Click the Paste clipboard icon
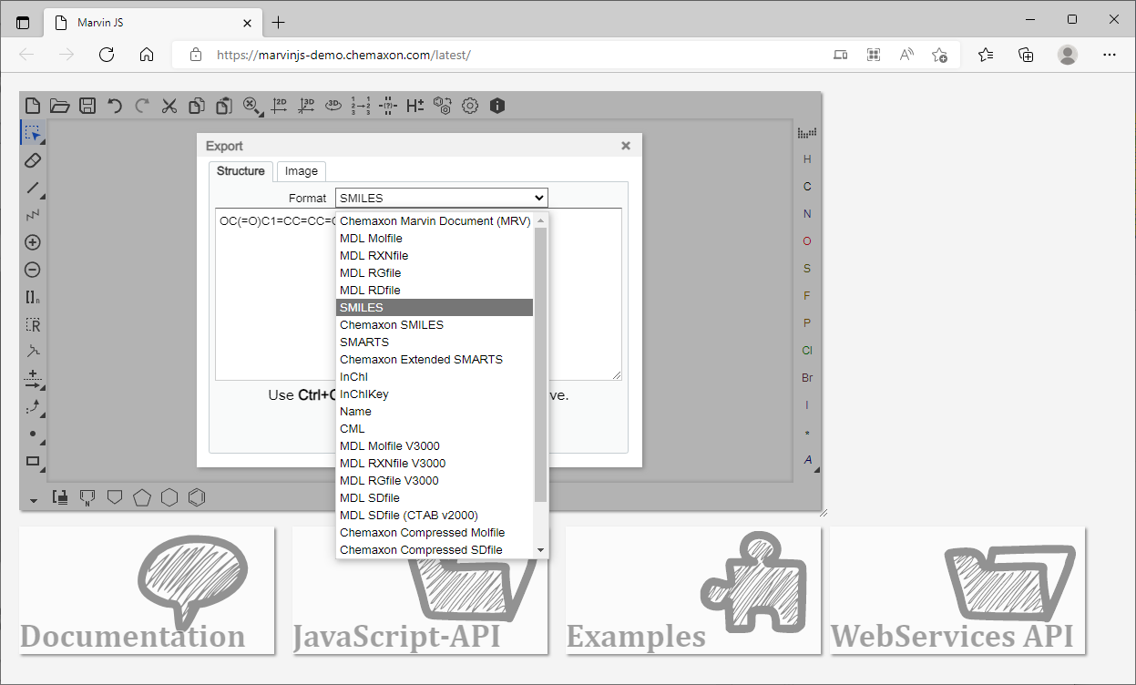 [224, 106]
